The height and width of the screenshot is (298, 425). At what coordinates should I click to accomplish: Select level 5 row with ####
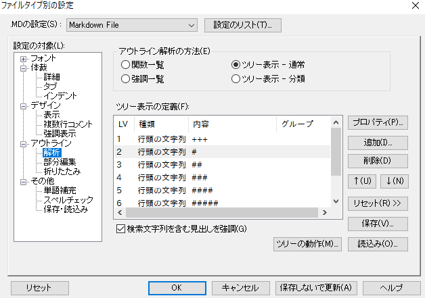tap(223, 191)
